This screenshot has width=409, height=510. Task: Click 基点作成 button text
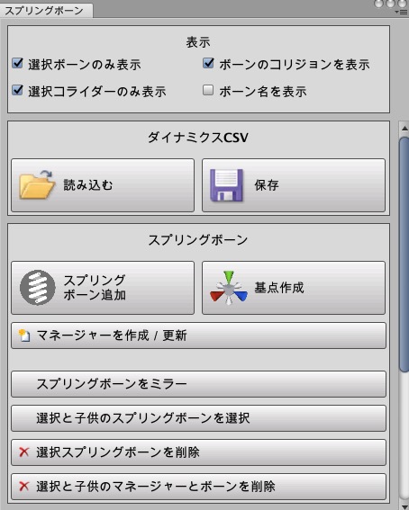[x=279, y=288]
